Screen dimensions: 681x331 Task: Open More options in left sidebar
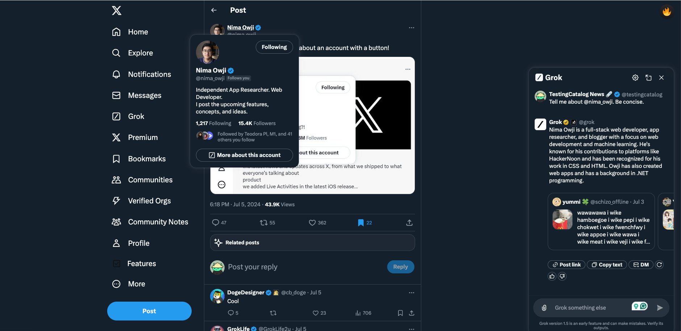point(129,284)
